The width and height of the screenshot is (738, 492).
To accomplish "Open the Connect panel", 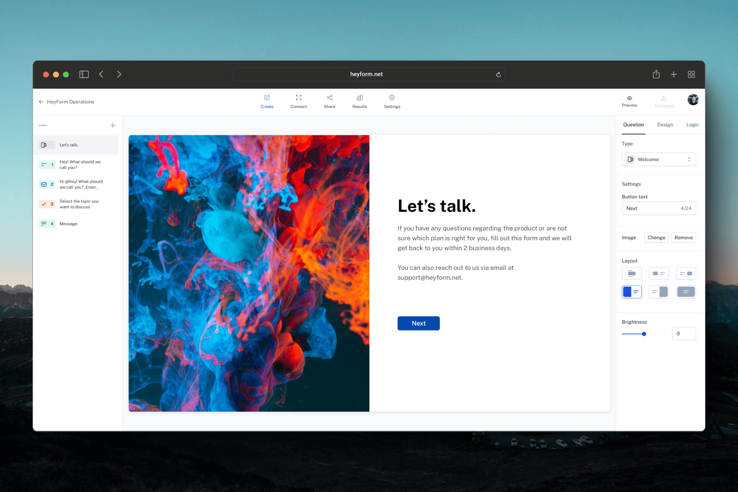I will coord(299,101).
